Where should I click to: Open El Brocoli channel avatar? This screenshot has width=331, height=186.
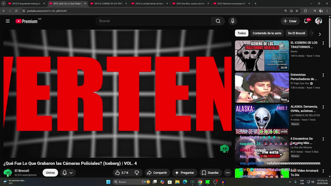click(8, 173)
